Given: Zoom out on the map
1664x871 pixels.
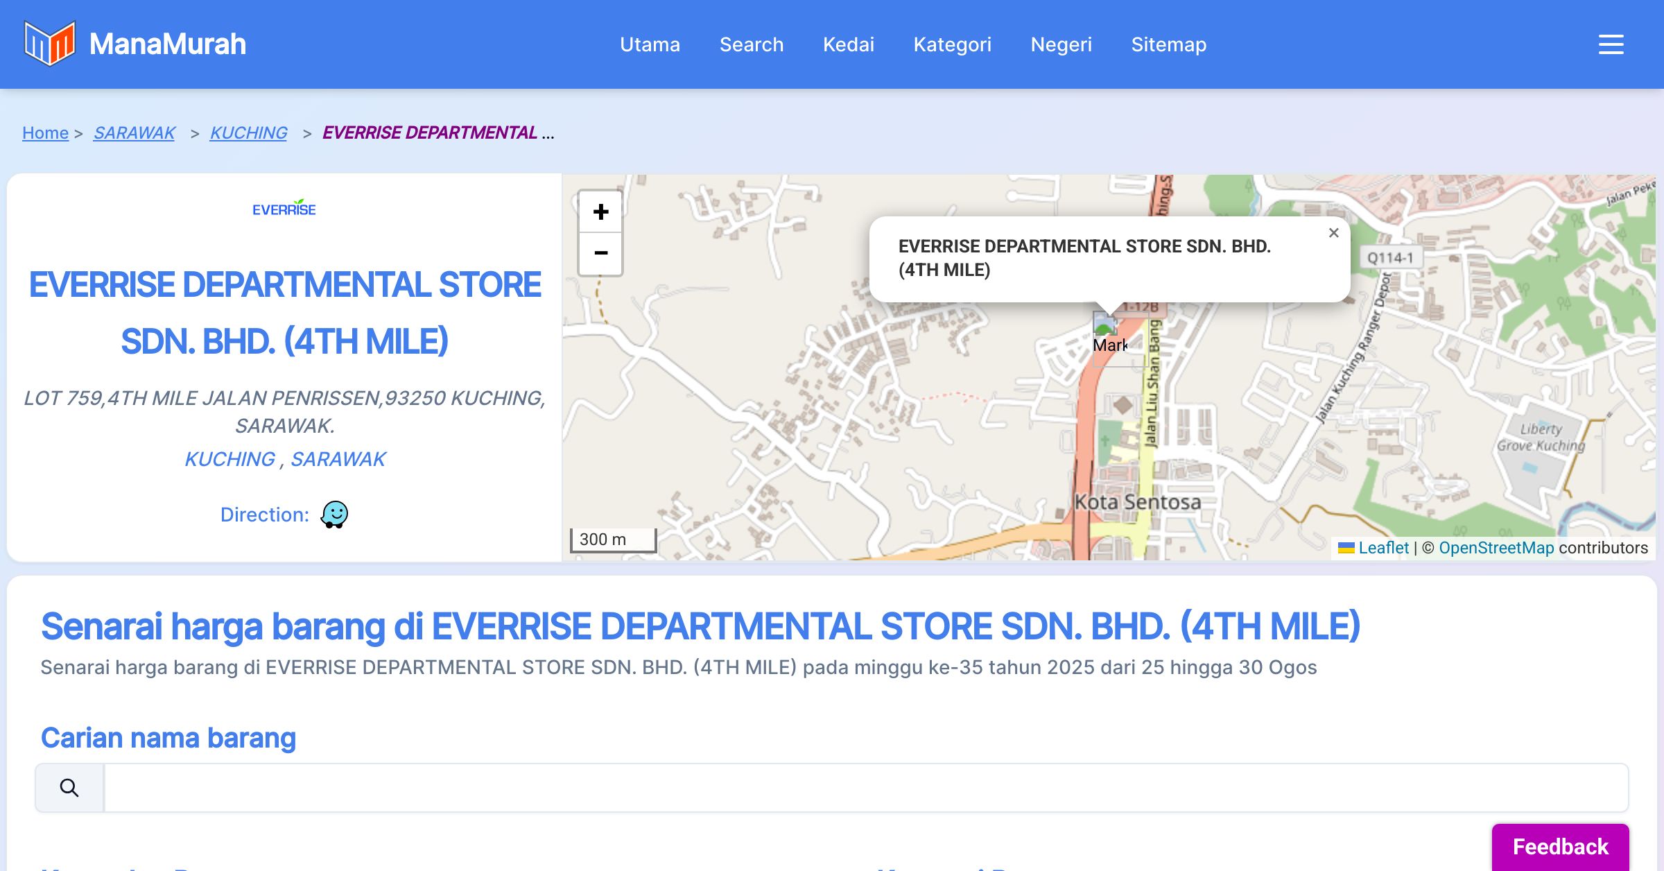Looking at the screenshot, I should point(600,253).
